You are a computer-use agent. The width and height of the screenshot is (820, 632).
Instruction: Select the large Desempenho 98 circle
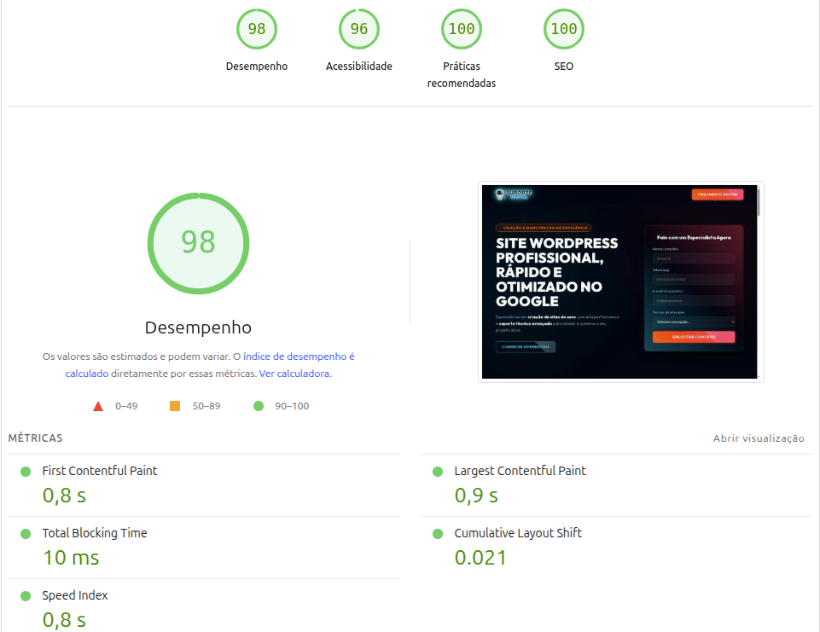(198, 243)
